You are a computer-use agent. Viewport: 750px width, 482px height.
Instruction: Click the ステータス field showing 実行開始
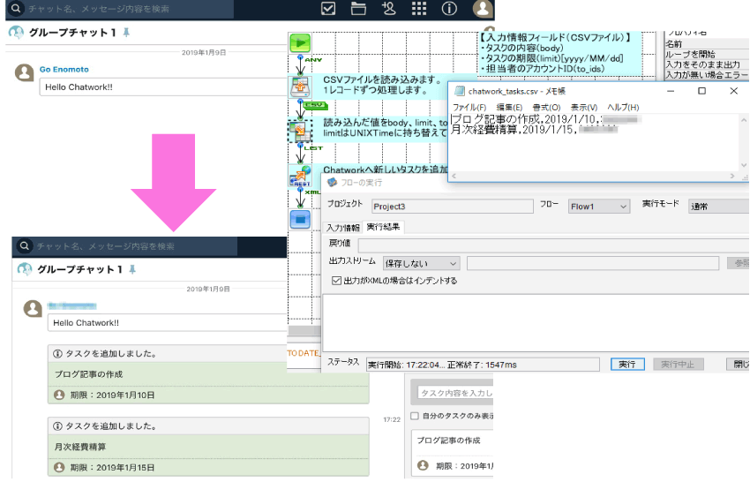[483, 365]
